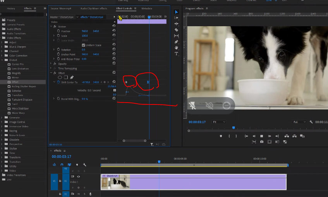This screenshot has height=197, width=328.
Task: Switch to the Metadata tab
Action: [x=147, y=8]
